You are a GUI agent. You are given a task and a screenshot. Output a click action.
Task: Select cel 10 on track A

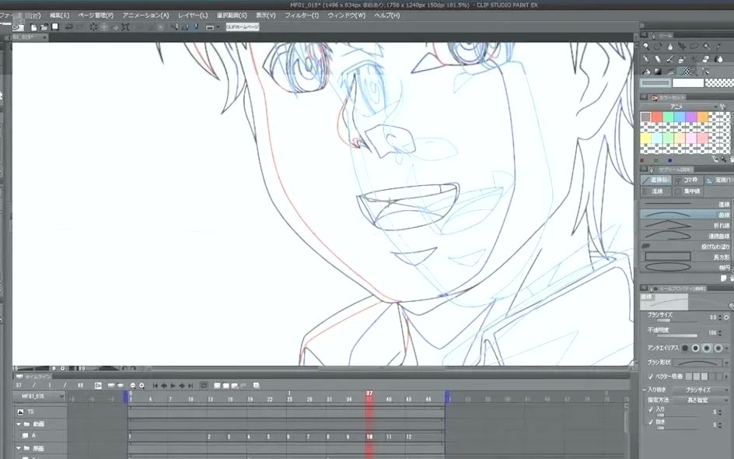click(369, 436)
